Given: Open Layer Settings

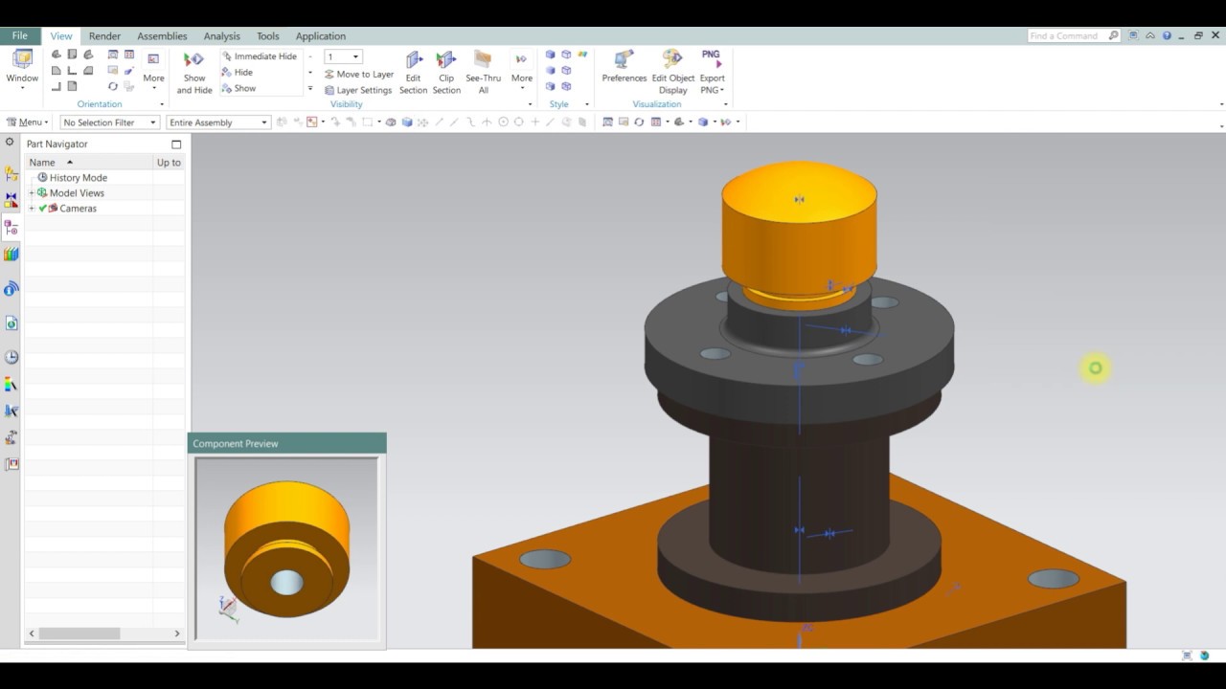Looking at the screenshot, I should (358, 90).
